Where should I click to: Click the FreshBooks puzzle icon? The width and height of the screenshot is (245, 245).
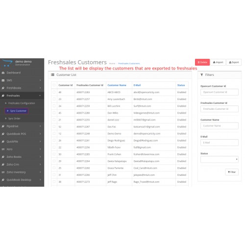[3, 88]
